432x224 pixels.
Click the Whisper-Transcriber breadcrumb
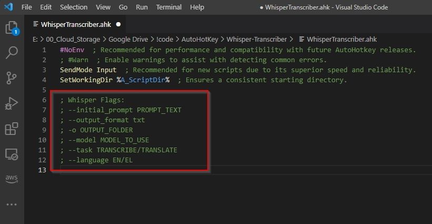point(256,40)
